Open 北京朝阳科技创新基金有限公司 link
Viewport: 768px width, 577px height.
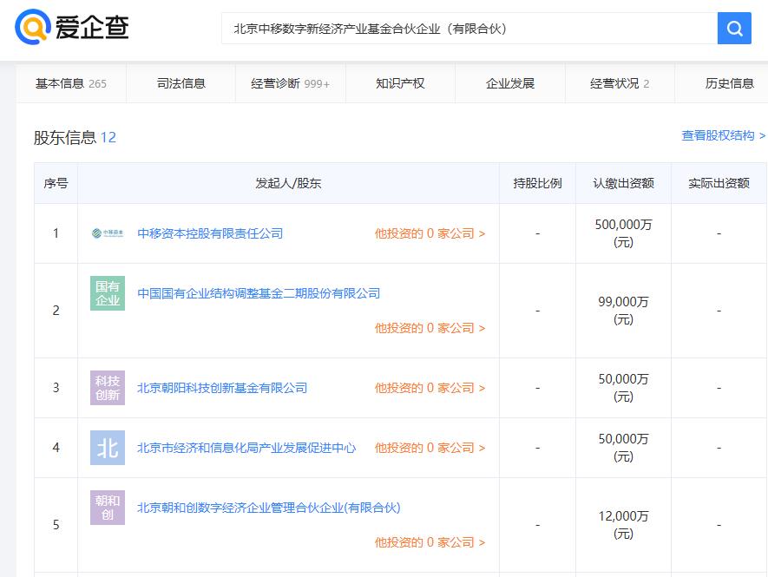click(222, 388)
